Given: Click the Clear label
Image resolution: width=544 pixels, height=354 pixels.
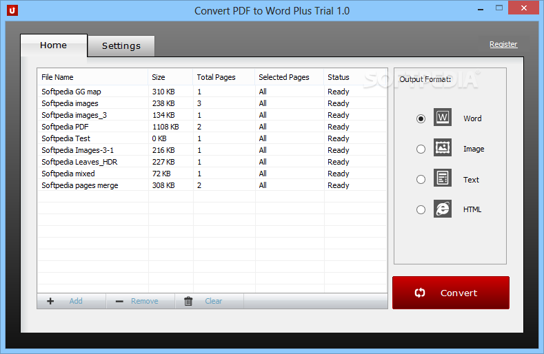Looking at the screenshot, I should click(213, 301).
